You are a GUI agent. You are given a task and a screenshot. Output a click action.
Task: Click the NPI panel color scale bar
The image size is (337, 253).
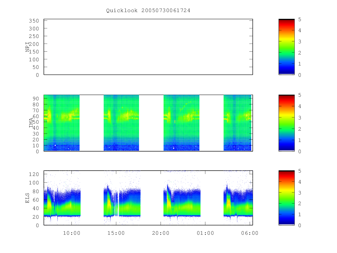click(286, 47)
